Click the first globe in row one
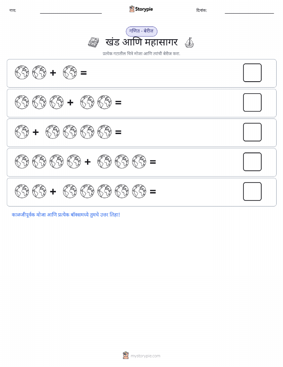 (22, 72)
